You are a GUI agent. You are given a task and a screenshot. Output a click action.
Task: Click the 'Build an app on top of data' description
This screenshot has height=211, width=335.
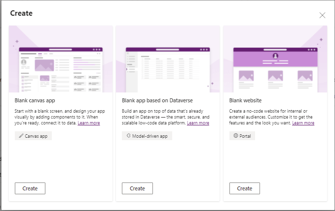(166, 117)
